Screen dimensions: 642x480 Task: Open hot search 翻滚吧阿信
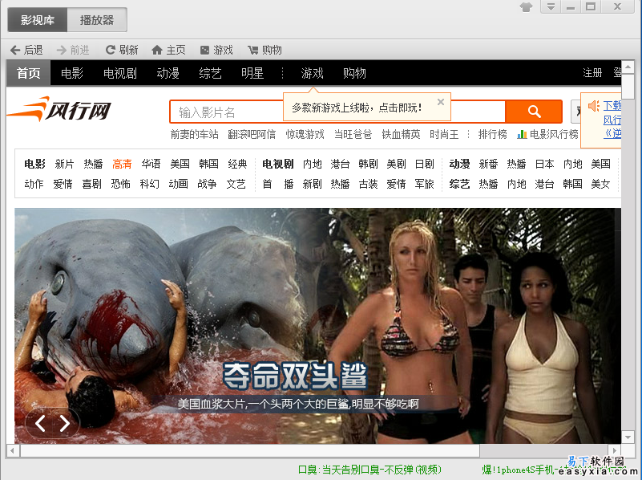point(252,135)
